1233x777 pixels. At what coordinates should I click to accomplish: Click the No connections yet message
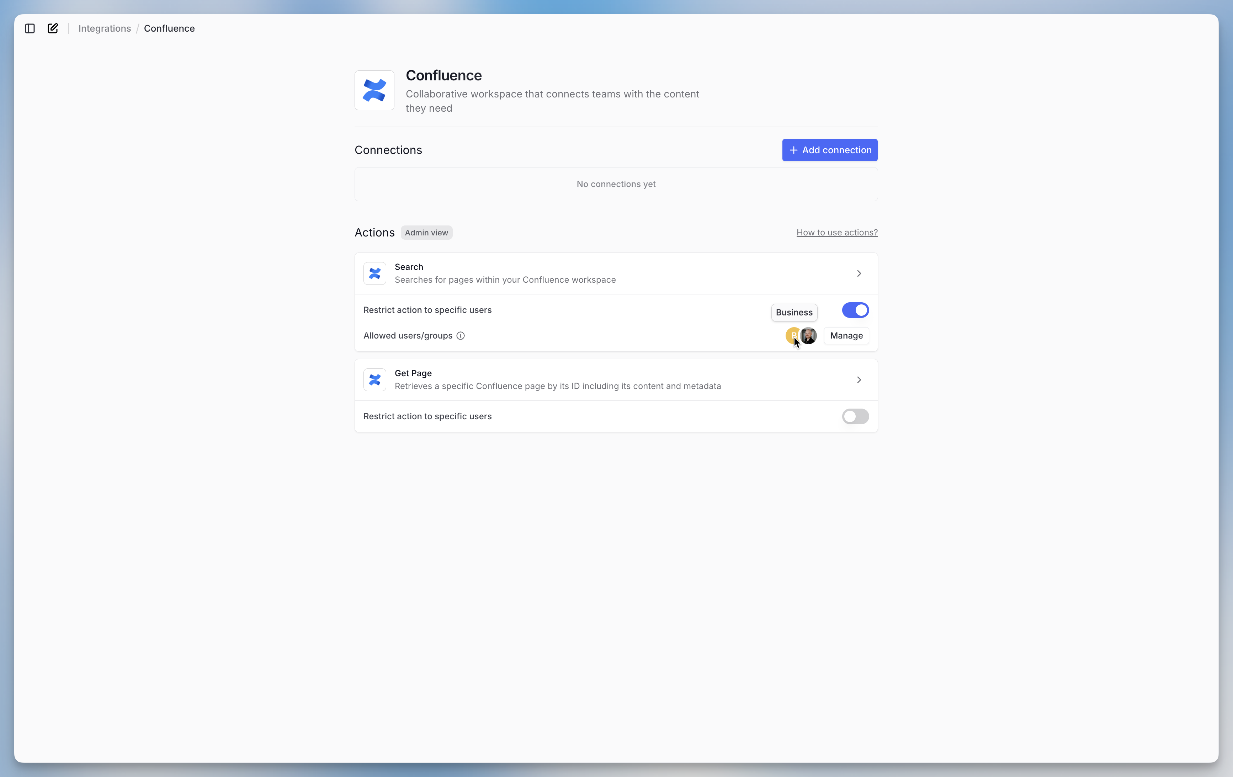tap(616, 184)
